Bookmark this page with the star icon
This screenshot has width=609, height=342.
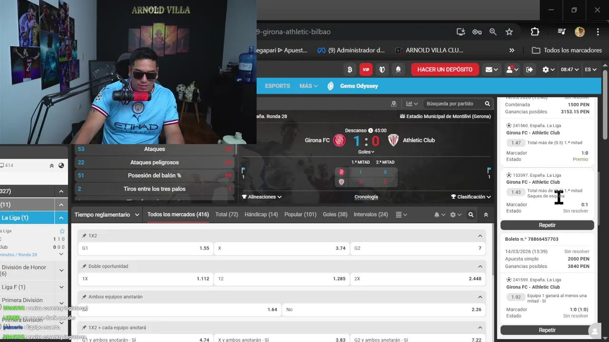pyautogui.click(x=509, y=32)
